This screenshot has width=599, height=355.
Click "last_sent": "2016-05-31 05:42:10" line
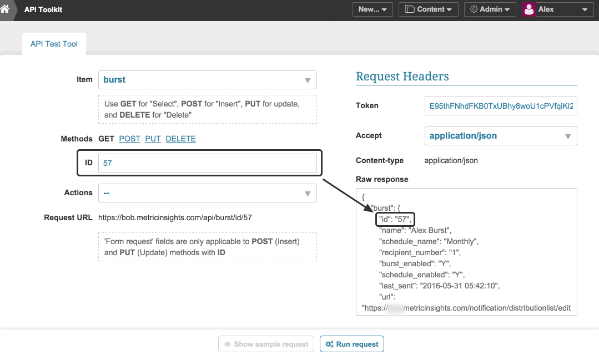click(x=439, y=286)
